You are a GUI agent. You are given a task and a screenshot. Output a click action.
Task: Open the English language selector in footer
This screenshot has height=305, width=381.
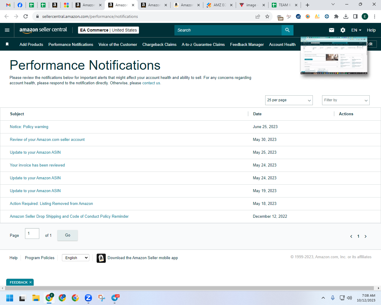pos(76,258)
